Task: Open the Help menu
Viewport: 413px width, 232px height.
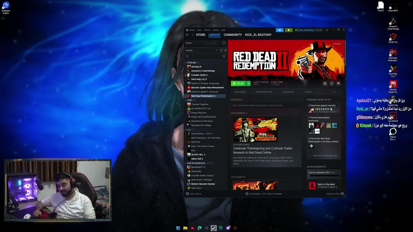Action: point(223,30)
